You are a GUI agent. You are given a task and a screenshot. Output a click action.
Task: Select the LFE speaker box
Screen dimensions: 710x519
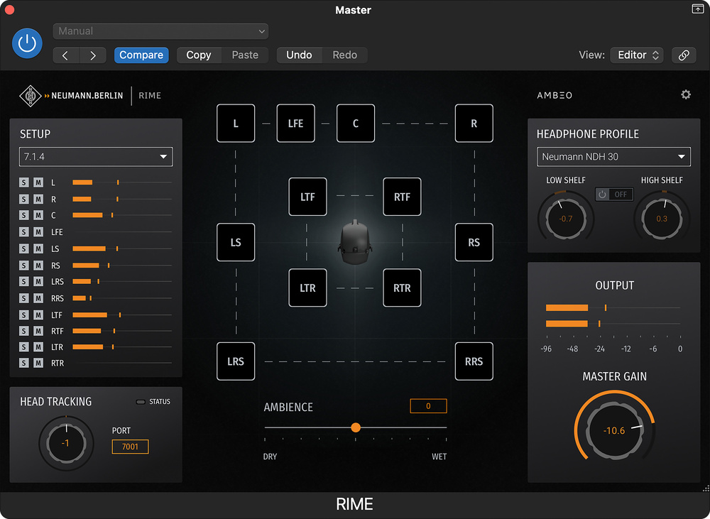point(295,124)
